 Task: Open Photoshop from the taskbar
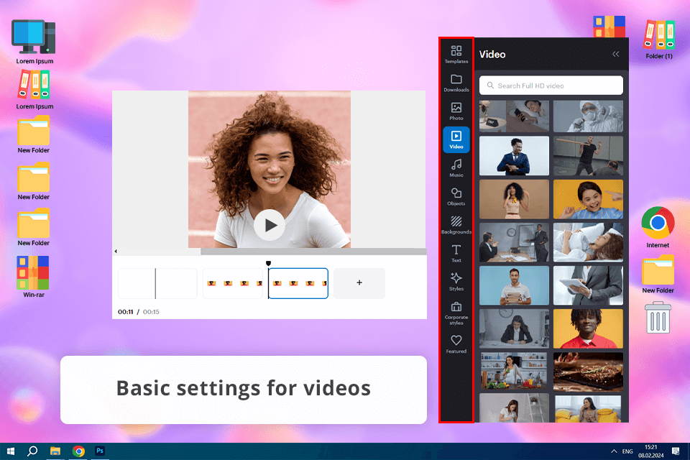coord(100,451)
